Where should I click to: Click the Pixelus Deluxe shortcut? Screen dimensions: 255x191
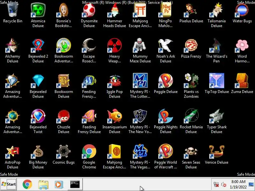click(191, 10)
